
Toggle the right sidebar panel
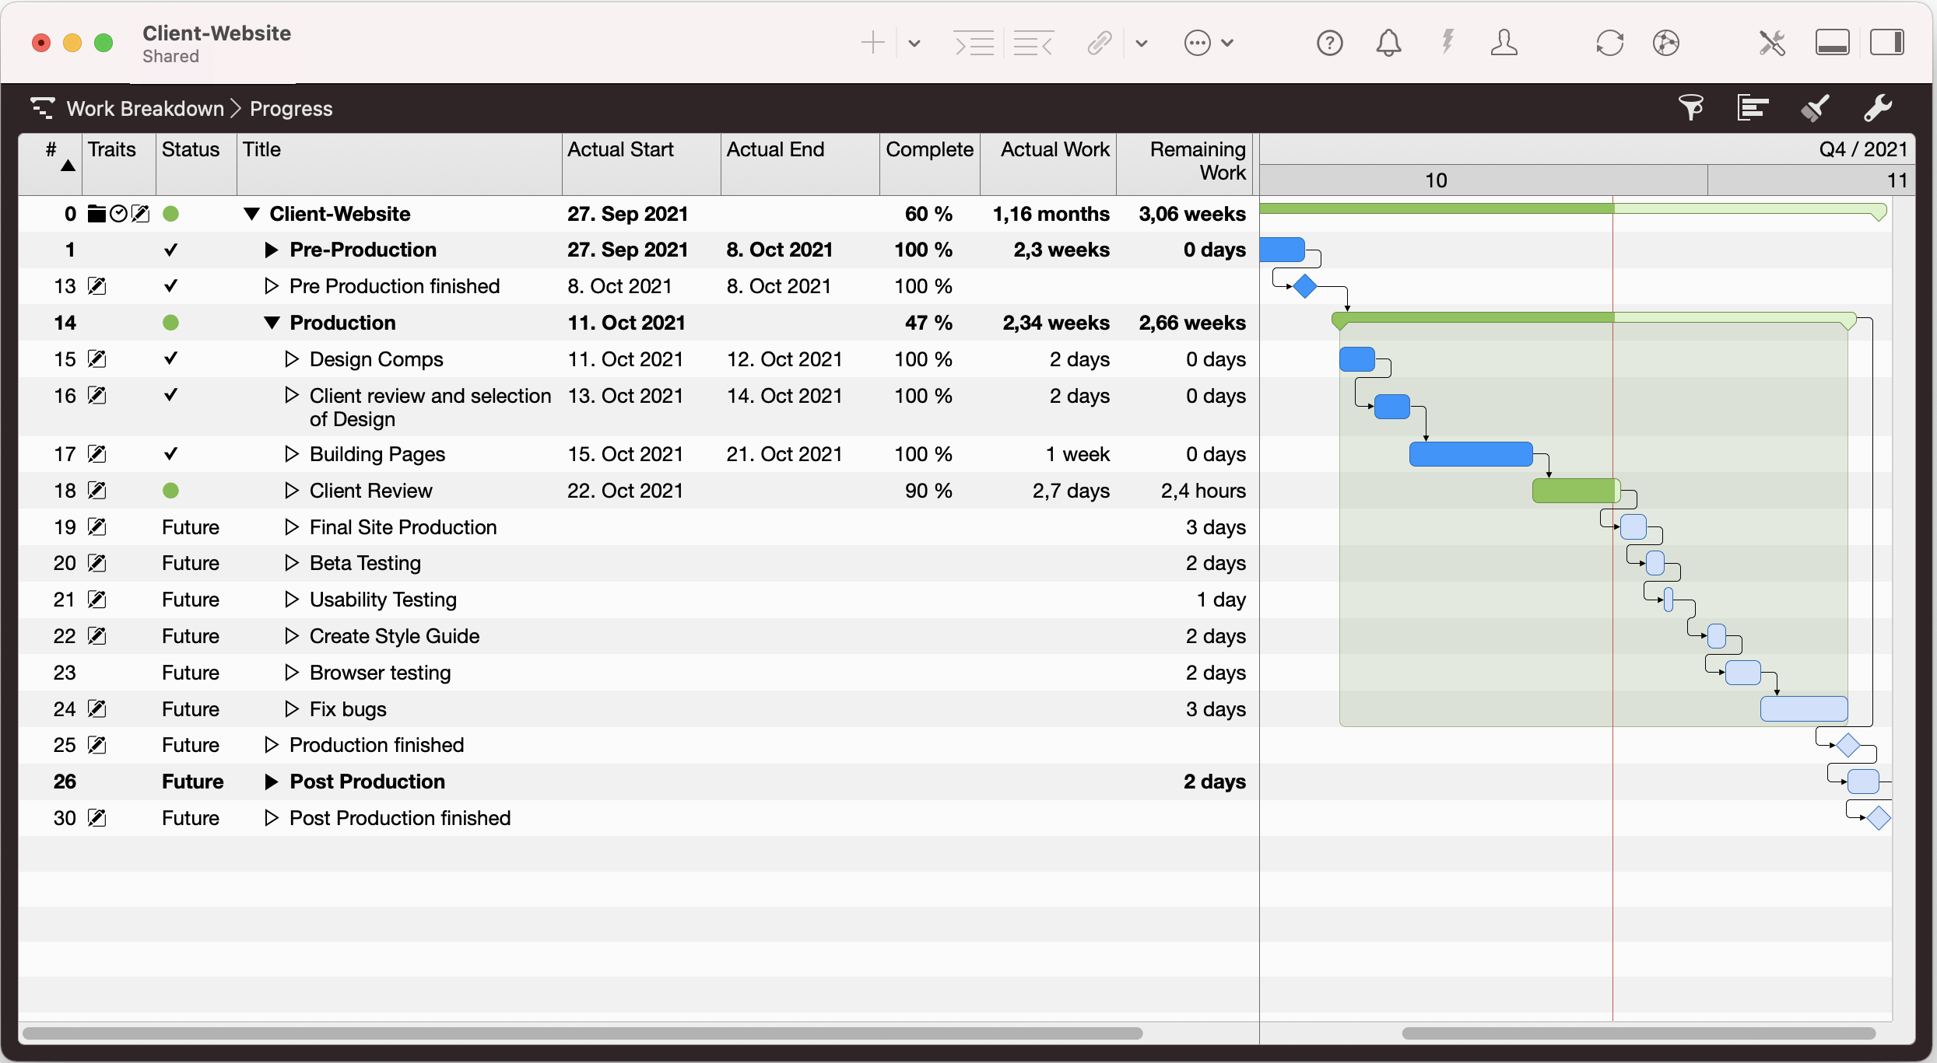tap(1886, 44)
